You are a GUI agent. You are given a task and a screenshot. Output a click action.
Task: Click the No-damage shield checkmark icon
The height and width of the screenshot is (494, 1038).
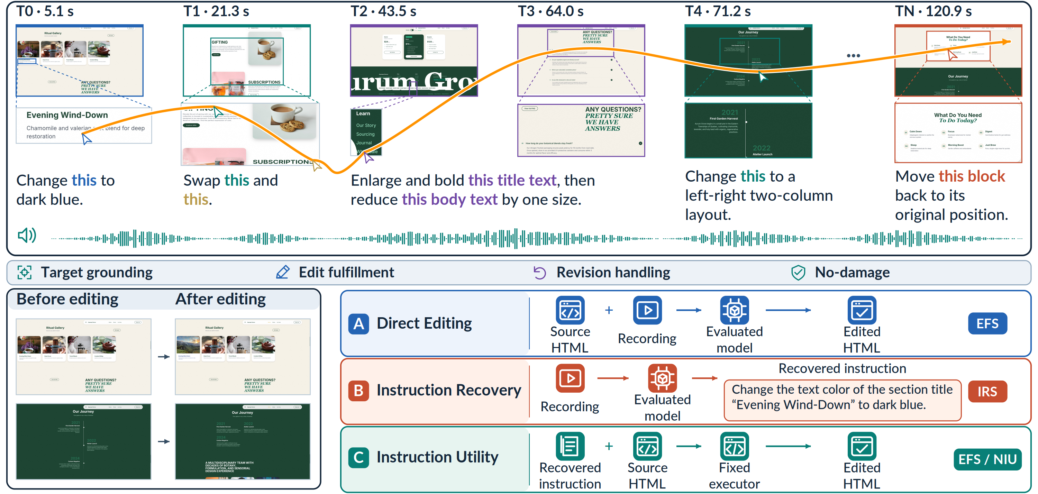798,273
